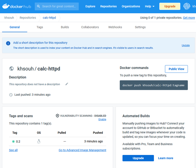Image resolution: width=196 pixels, height=168 pixels.
Task: Click 'This repository contains 1 tag(s).' text
Action: (x=30, y=124)
